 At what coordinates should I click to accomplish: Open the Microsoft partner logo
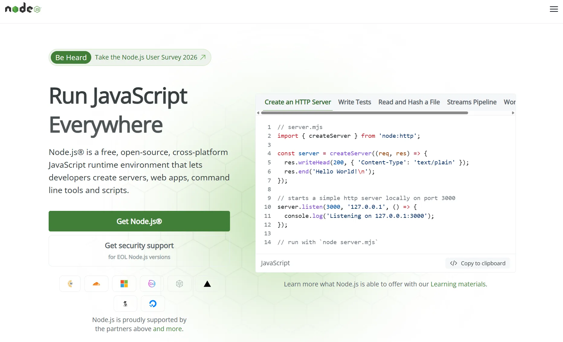click(124, 284)
